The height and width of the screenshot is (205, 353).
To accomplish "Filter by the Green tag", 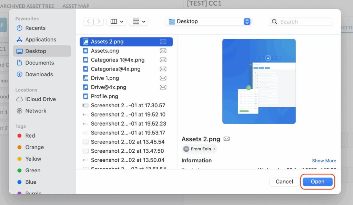I will point(33,170).
